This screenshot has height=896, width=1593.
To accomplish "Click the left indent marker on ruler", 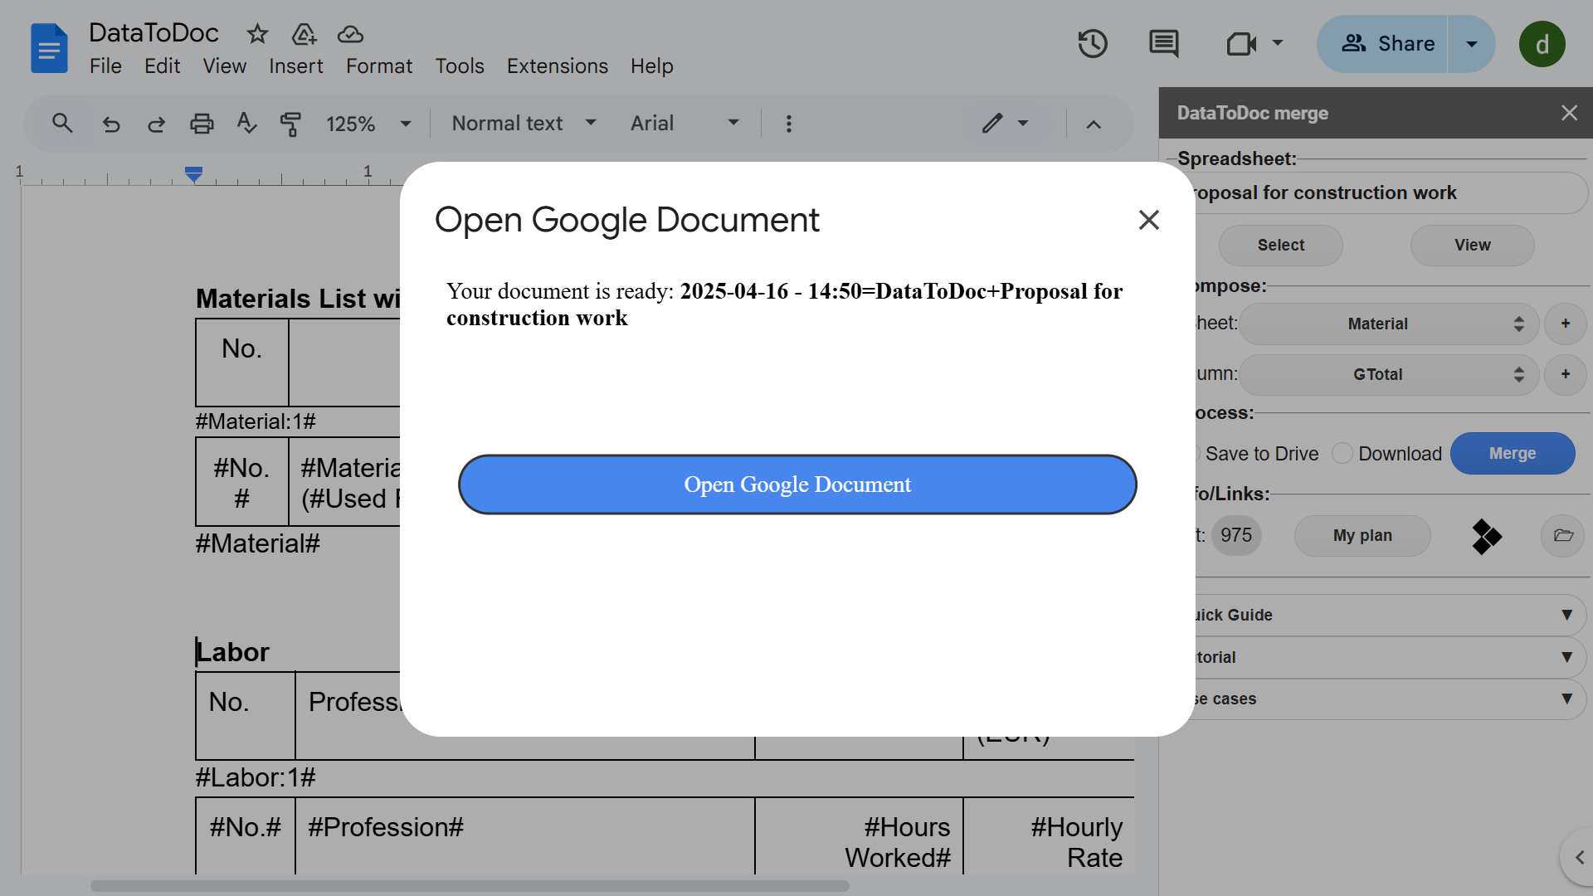I will click(x=193, y=174).
